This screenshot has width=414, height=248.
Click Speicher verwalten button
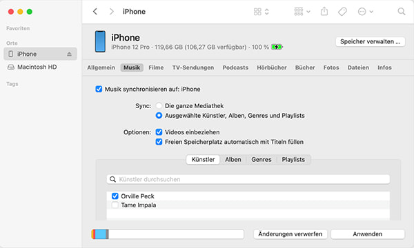pos(370,41)
